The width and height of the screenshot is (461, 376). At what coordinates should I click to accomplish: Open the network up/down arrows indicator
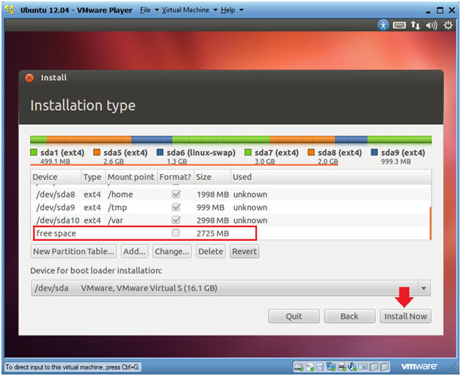coord(415,25)
